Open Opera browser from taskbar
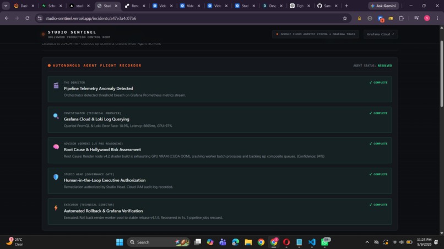The width and height of the screenshot is (444, 249). [x=286, y=242]
